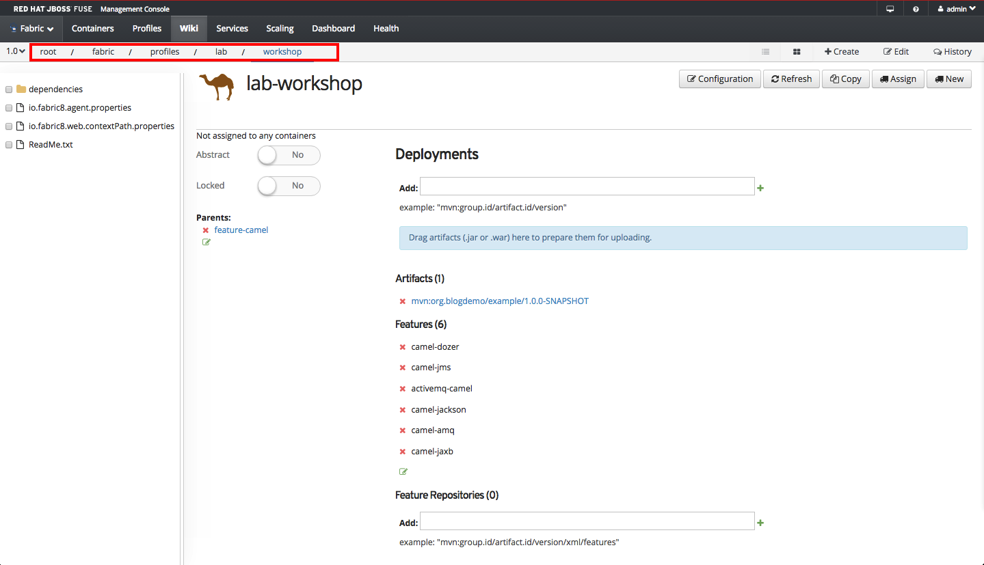Toggle the Abstract switch
The image size is (984, 565).
pyautogui.click(x=289, y=155)
